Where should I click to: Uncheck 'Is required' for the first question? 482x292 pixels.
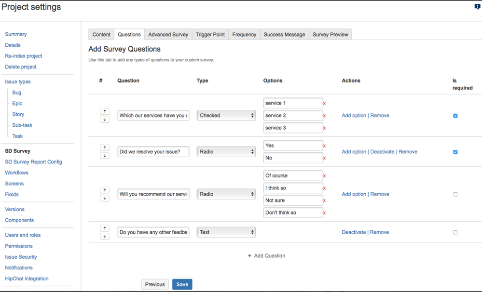coord(455,116)
